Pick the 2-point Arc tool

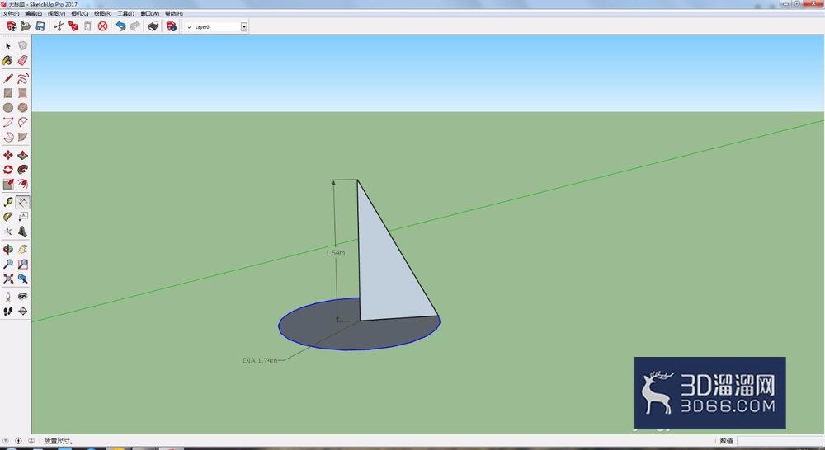pos(8,123)
